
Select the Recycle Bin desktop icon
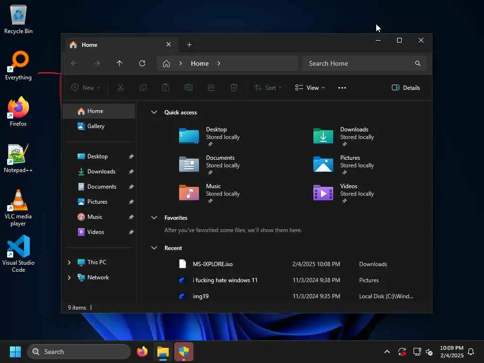(18, 19)
